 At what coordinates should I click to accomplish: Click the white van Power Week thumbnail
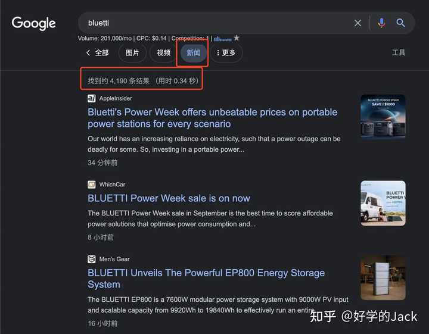(383, 203)
